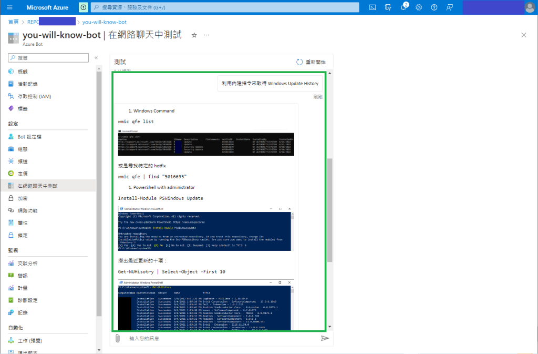Favorite this page with the star icon
The height and width of the screenshot is (354, 538).
194,35
